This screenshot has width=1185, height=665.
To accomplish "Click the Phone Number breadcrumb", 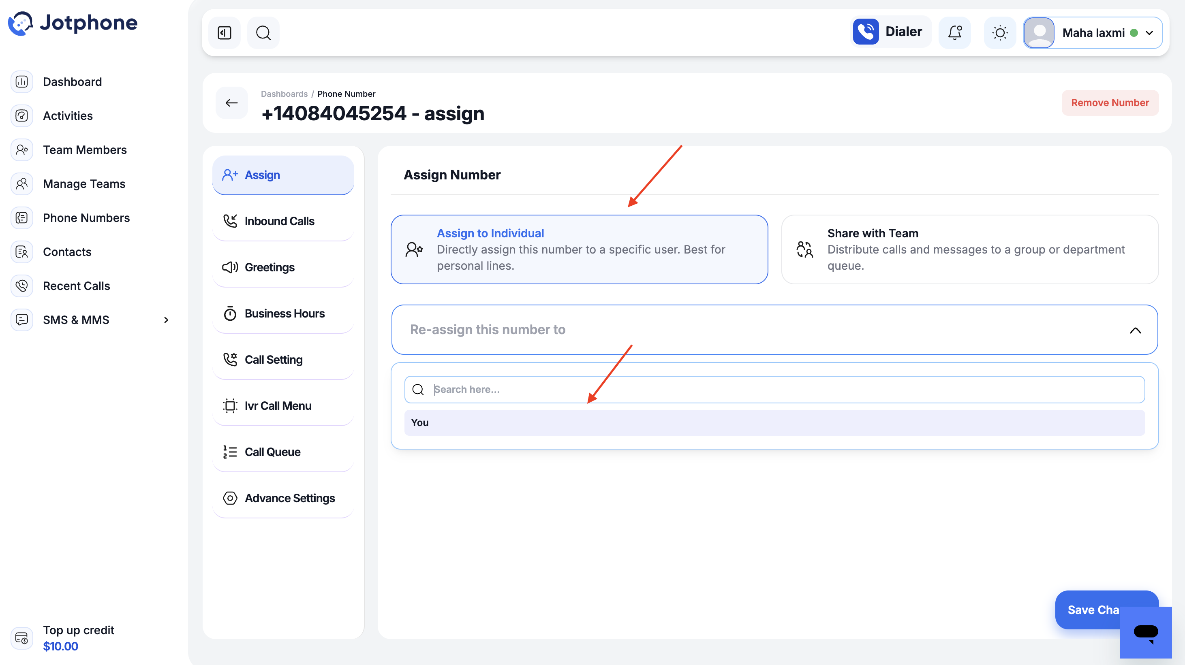I will click(x=347, y=94).
